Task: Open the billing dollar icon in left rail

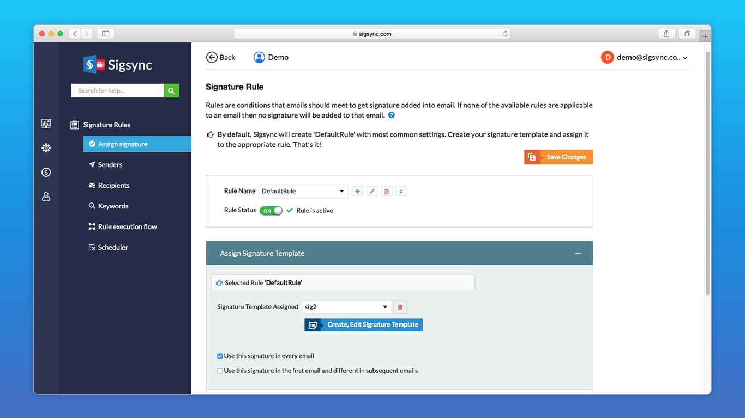Action: [46, 172]
